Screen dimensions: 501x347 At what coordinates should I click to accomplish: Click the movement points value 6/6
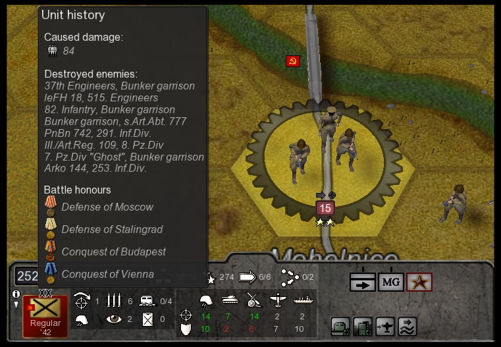(x=265, y=277)
